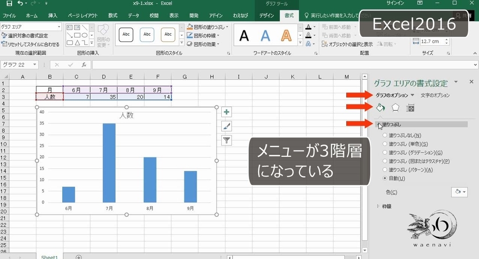
Task: Open the chart element selector dropdown
Action: 59,27
